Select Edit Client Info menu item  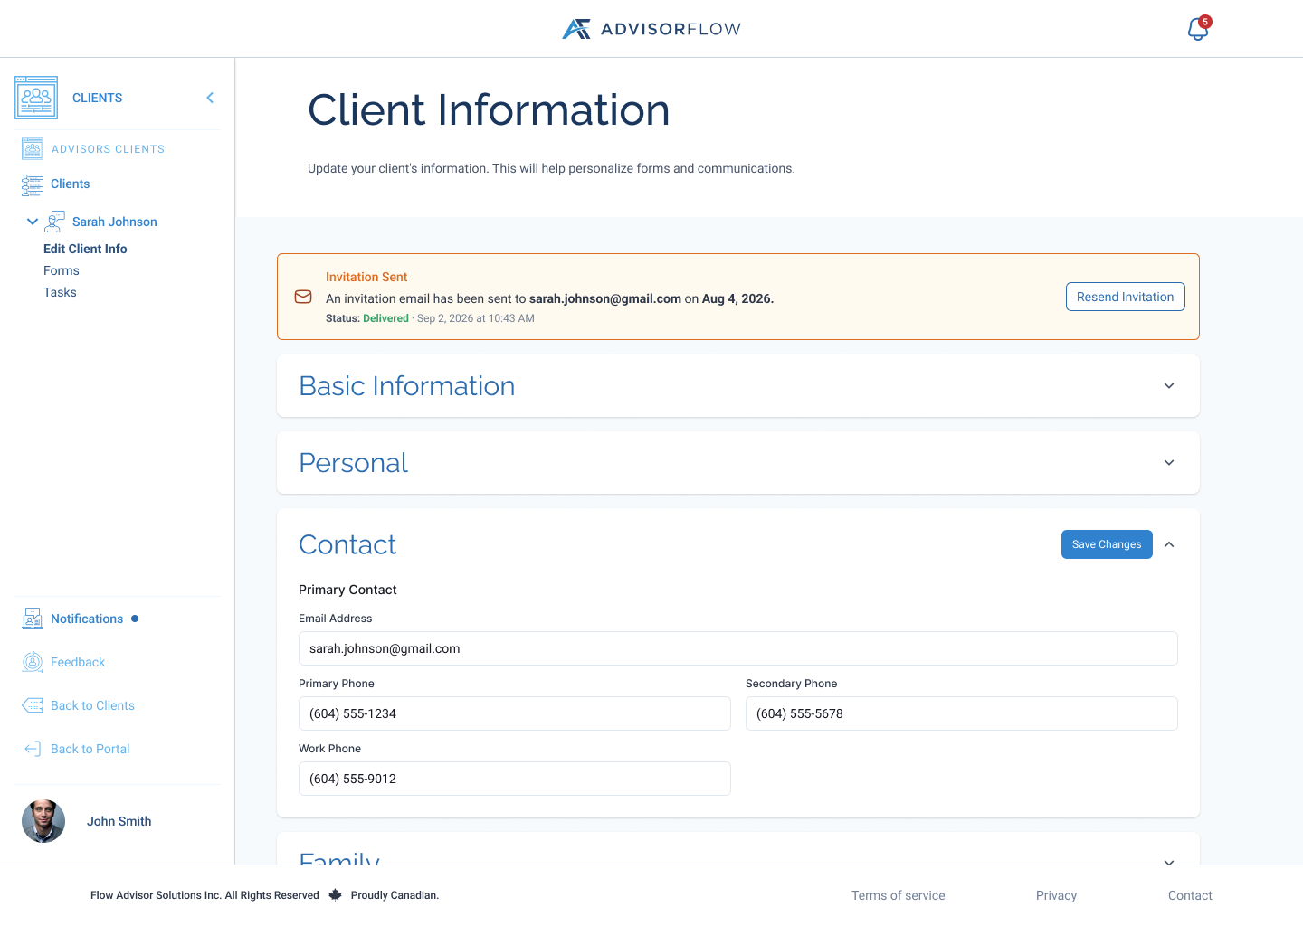click(x=85, y=249)
